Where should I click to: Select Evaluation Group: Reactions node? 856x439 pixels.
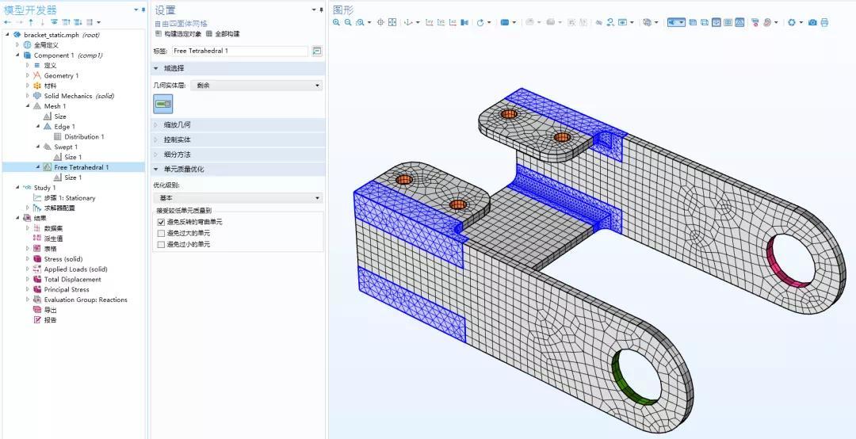(86, 300)
